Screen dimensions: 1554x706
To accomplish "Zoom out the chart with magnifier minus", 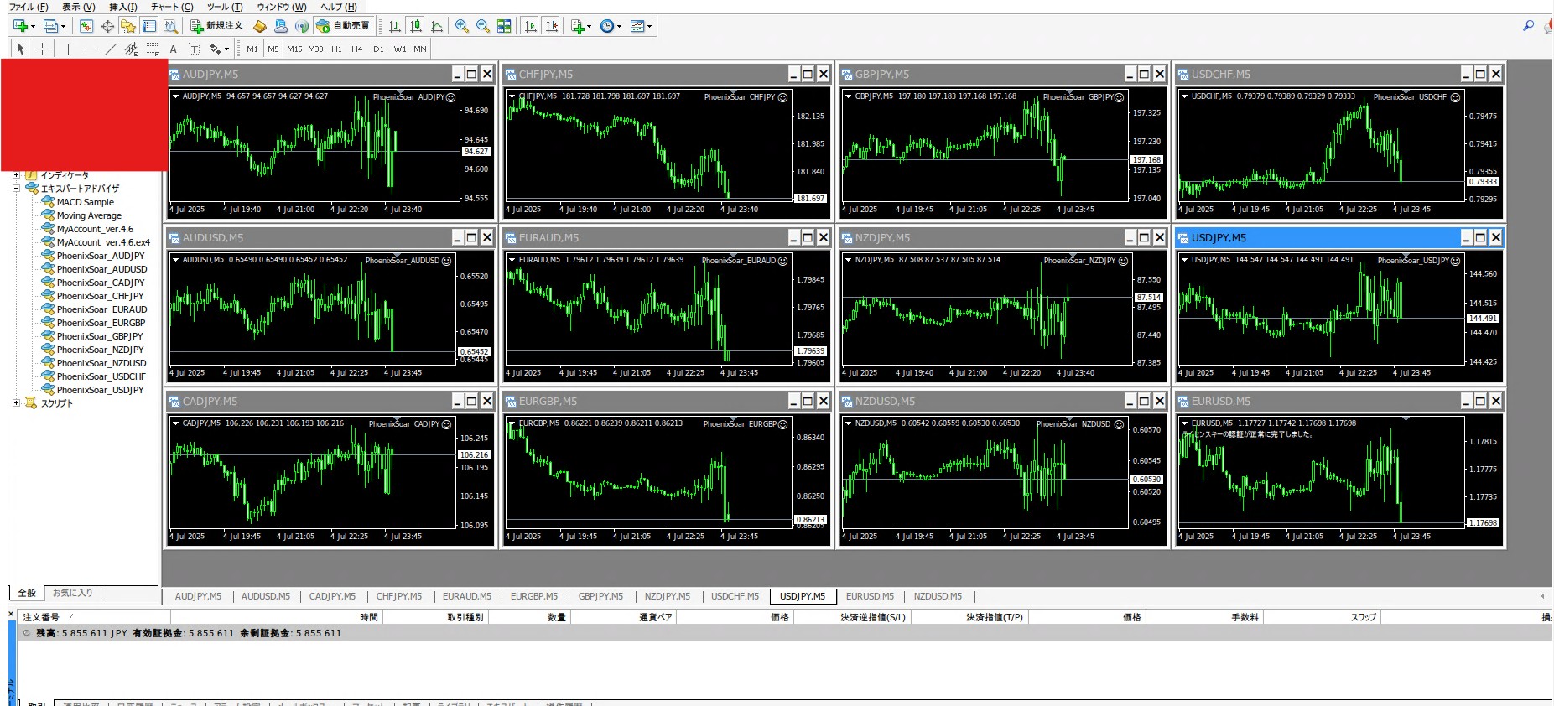I will [483, 26].
